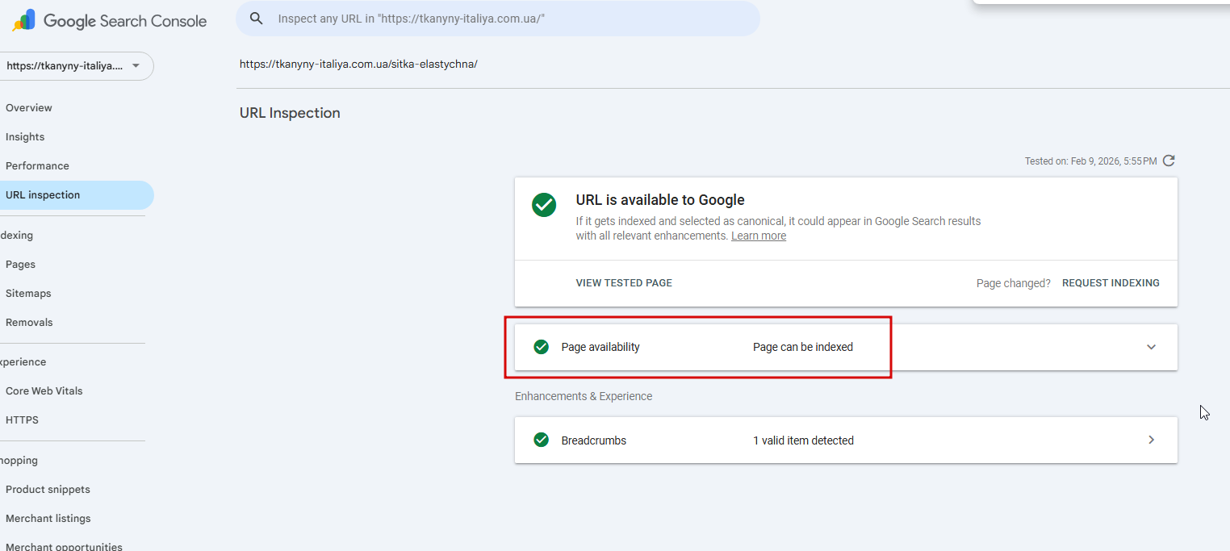1230x551 pixels.
Task: Open Breadcrumbs details with right chevron
Action: pos(1151,440)
